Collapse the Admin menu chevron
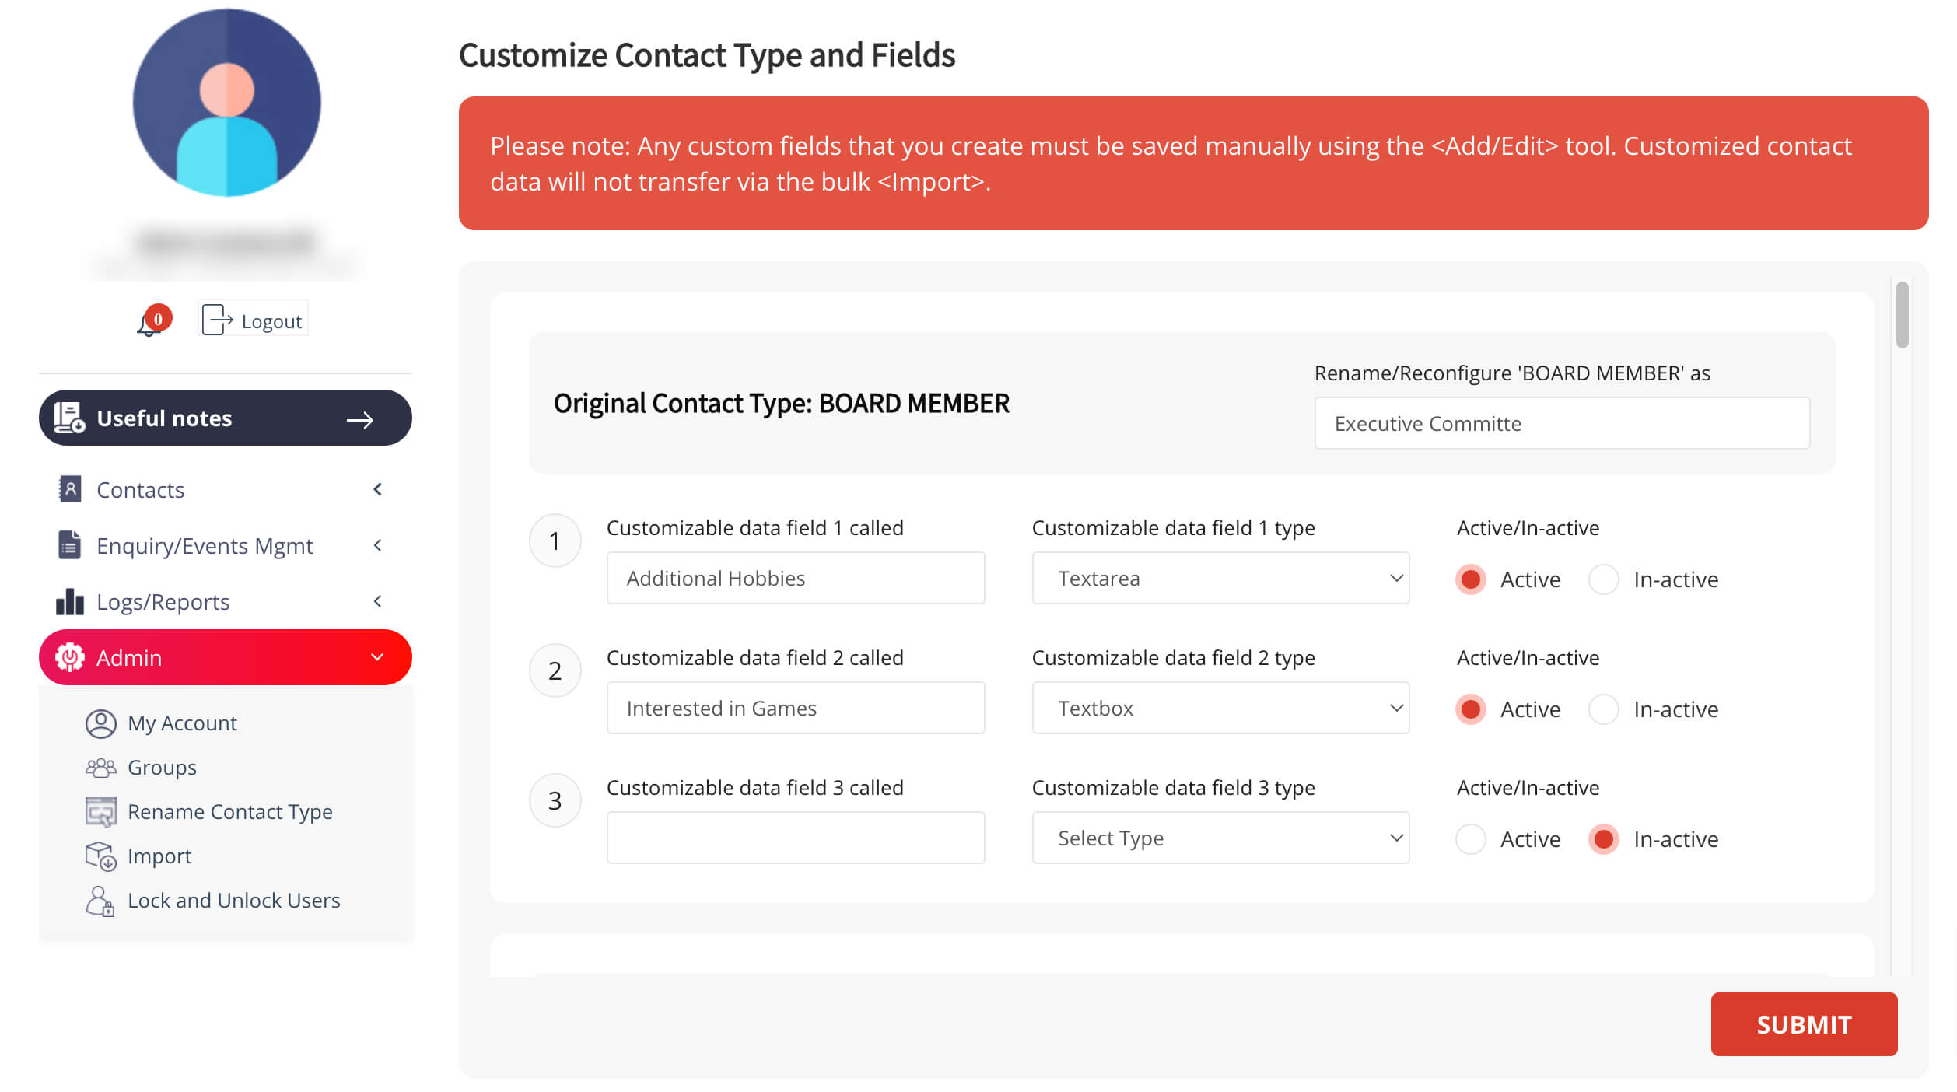1957x1092 pixels. click(378, 657)
